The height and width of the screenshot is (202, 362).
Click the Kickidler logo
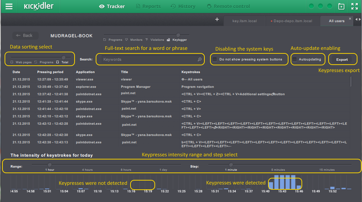pos(38,6)
